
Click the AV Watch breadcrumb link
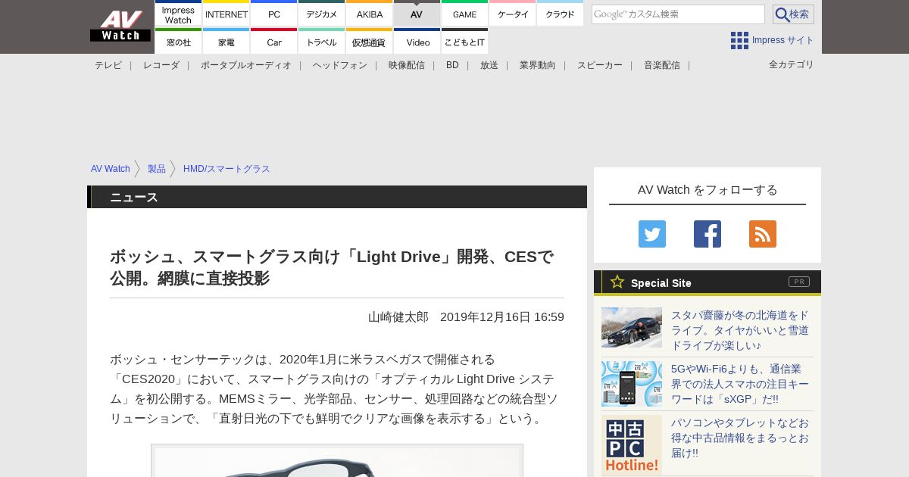point(111,169)
